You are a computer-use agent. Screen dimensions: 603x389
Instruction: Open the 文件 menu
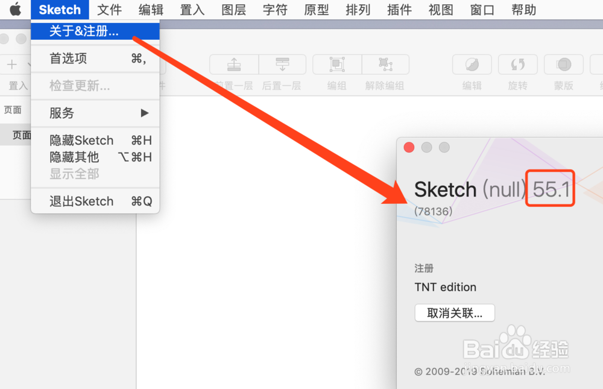click(x=109, y=10)
